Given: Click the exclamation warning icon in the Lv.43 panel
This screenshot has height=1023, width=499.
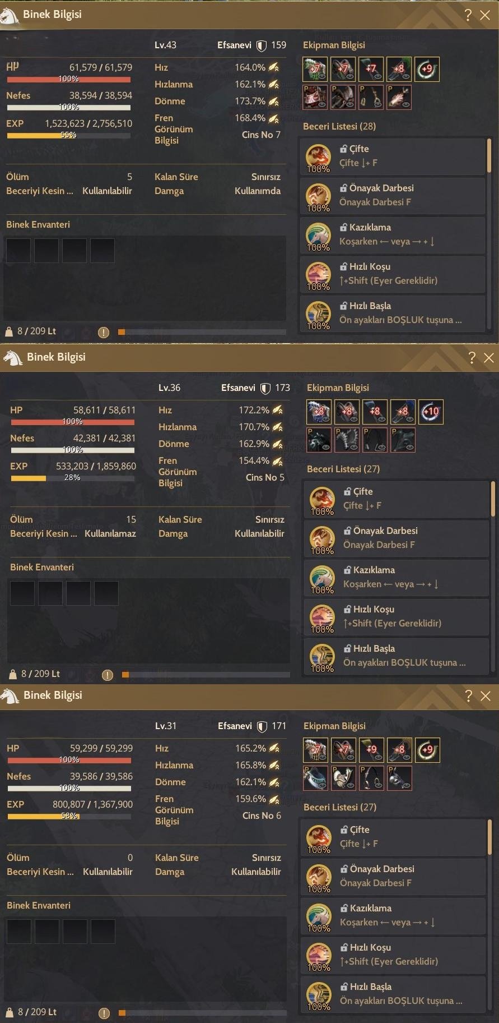Looking at the screenshot, I should tap(104, 332).
